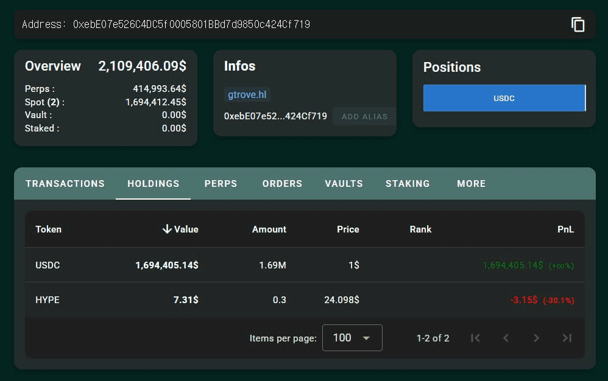Jump to the last page of holdings
Viewport: 608px width, 381px height.
pos(567,338)
